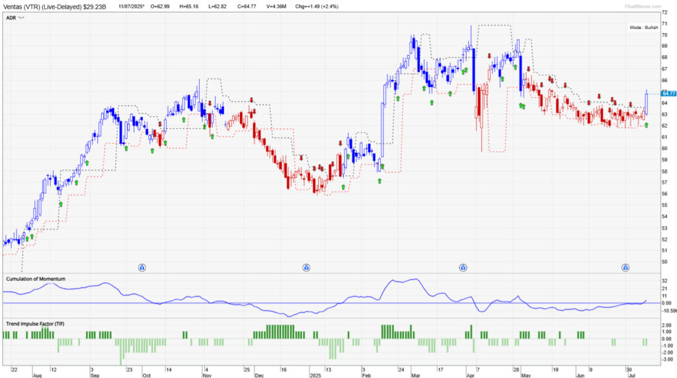Click the close value C=64.77
Image resolution: width=677 pixels, height=378 pixels.
[x=247, y=7]
